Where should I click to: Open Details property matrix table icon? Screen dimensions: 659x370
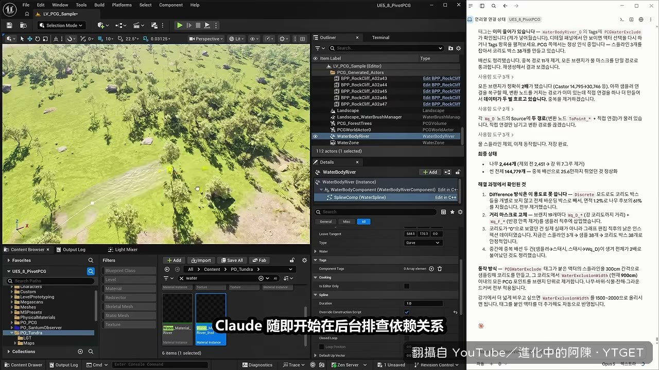tap(443, 212)
